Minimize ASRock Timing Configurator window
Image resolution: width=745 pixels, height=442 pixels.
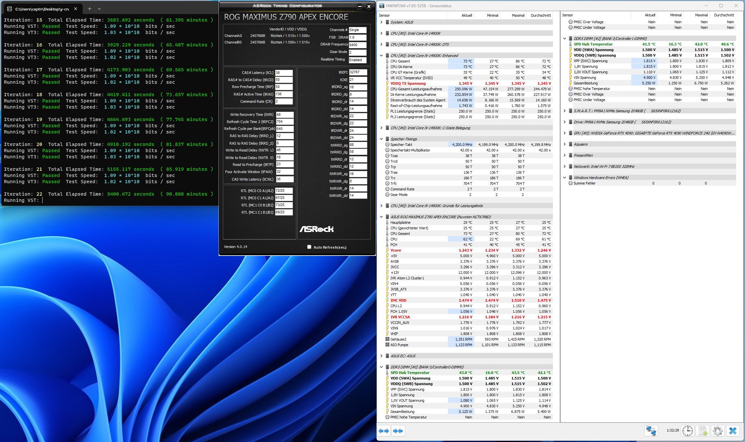(360, 6)
